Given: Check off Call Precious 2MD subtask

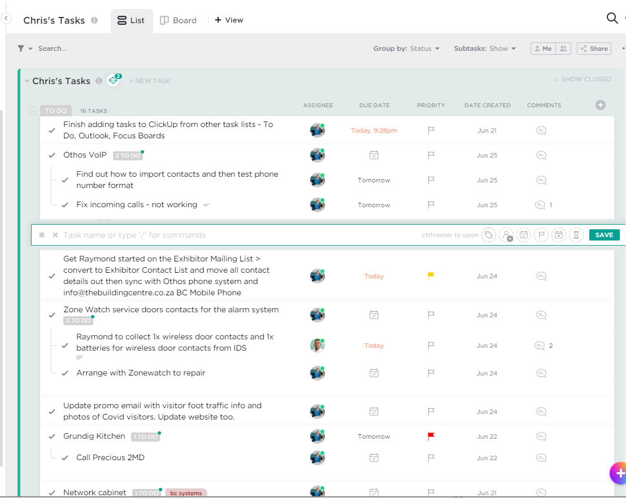Looking at the screenshot, I should (65, 458).
